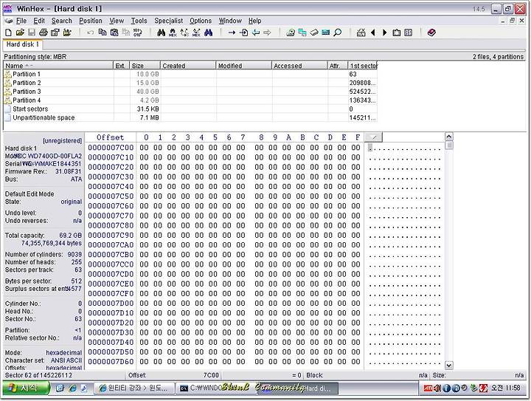Image resolution: width=531 pixels, height=401 pixels.
Task: Select the Hard disk 1 tab
Action: pos(22,44)
